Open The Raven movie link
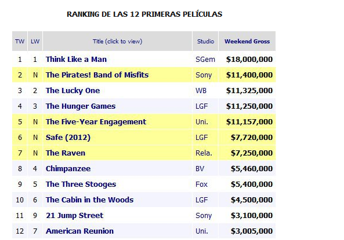344x240 pixels. 66,153
